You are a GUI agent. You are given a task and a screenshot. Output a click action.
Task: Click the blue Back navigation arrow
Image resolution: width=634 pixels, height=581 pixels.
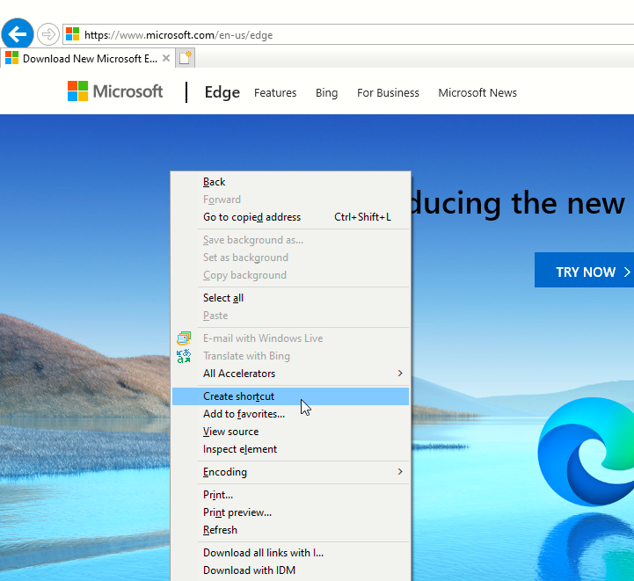coord(18,34)
